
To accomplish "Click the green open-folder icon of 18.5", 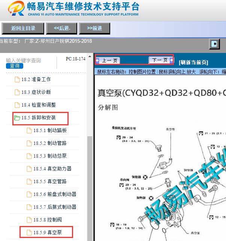I will click(x=17, y=118).
